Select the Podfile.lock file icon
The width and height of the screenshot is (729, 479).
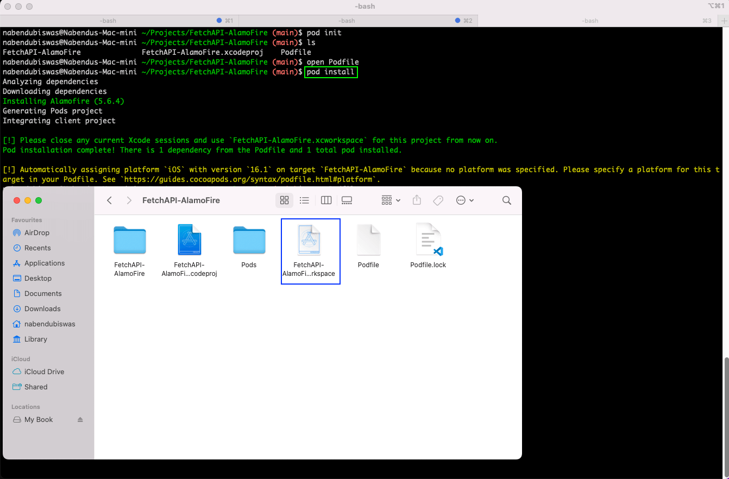[428, 240]
